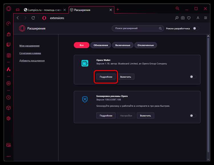This screenshot has width=214, height=165.
Task: Open sidebar three-dots setup menu
Action: click(9, 156)
